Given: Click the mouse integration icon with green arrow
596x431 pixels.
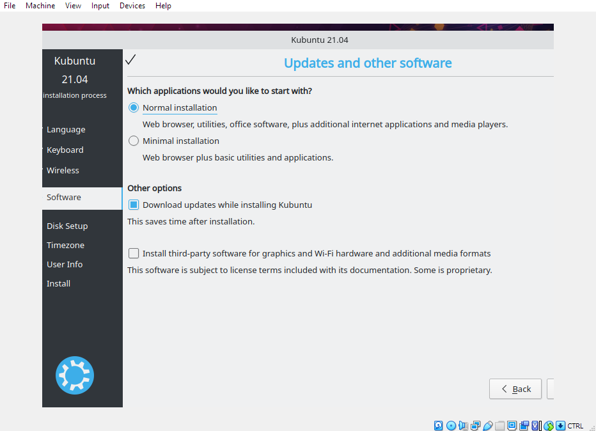Looking at the screenshot, I should tap(549, 426).
